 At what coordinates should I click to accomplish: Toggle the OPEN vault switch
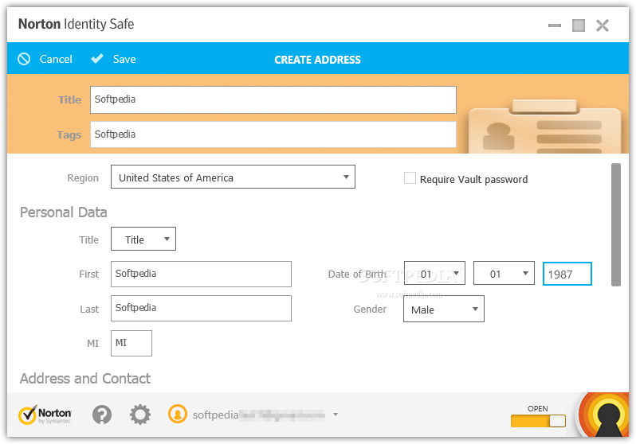pyautogui.click(x=538, y=421)
